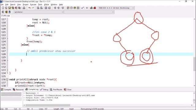Screen dimensions: 196x110
Task: Open the (globals) class browser dropdown
Action: (x=39, y=12)
